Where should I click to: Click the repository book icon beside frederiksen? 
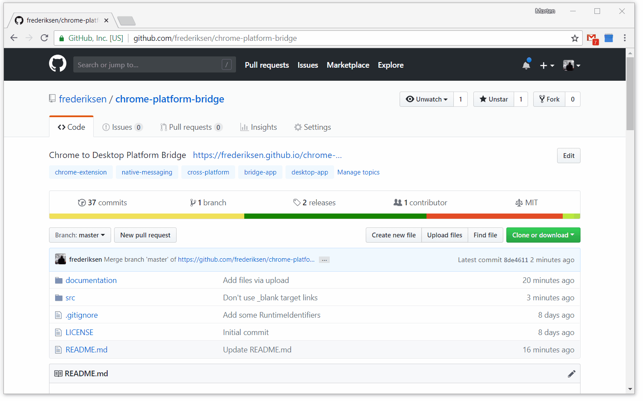pyautogui.click(x=52, y=99)
